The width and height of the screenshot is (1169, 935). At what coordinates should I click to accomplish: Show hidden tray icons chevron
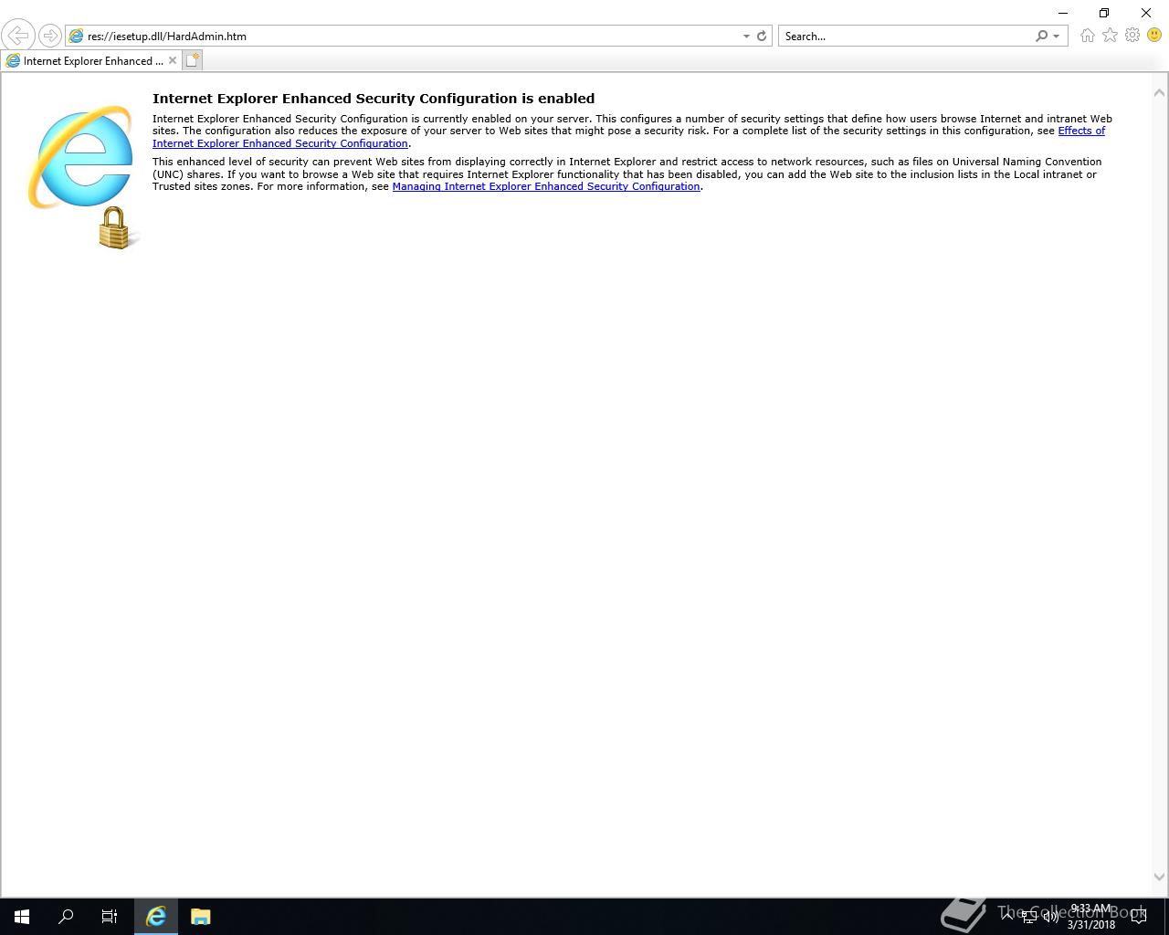tap(1006, 916)
